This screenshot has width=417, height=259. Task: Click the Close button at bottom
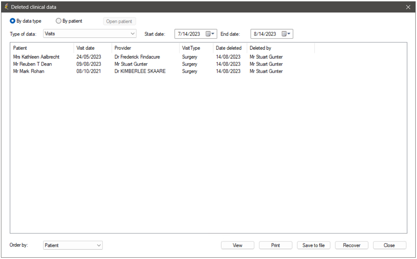(x=389, y=245)
